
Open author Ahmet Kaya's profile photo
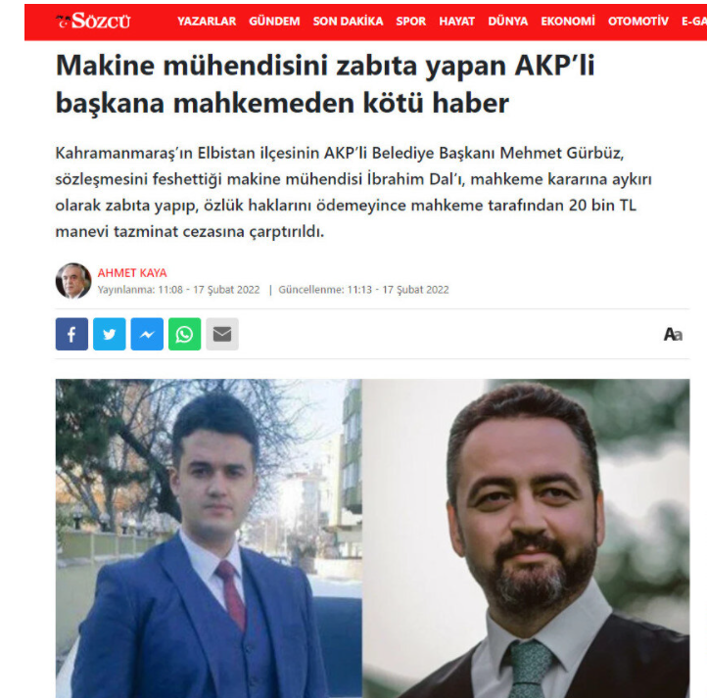click(73, 280)
